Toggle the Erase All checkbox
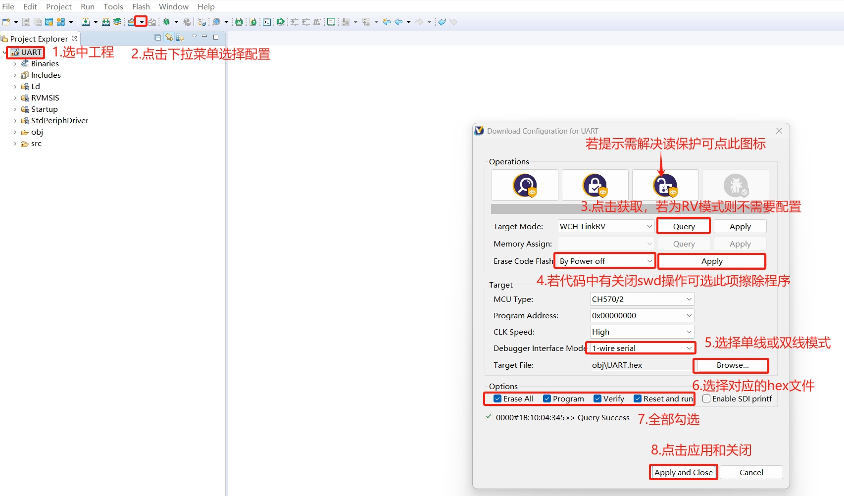 tap(497, 399)
